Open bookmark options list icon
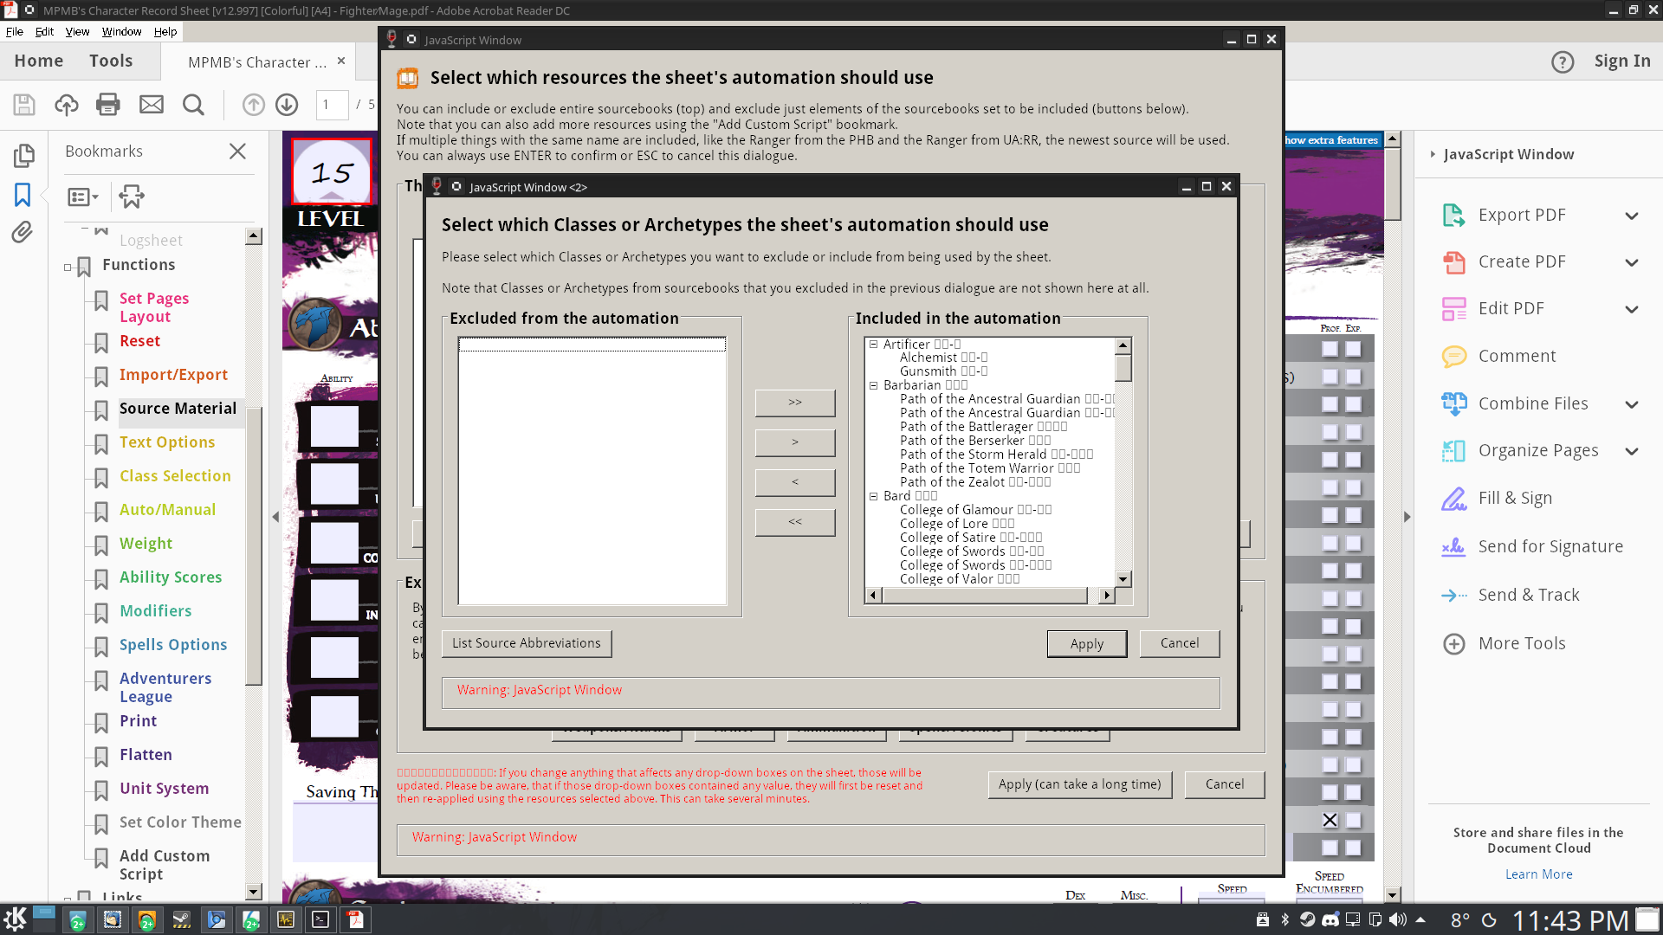The image size is (1663, 935). 83,197
